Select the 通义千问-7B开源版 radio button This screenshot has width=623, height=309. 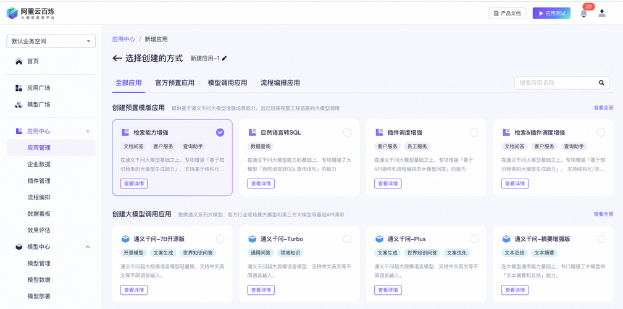pyautogui.click(x=220, y=239)
